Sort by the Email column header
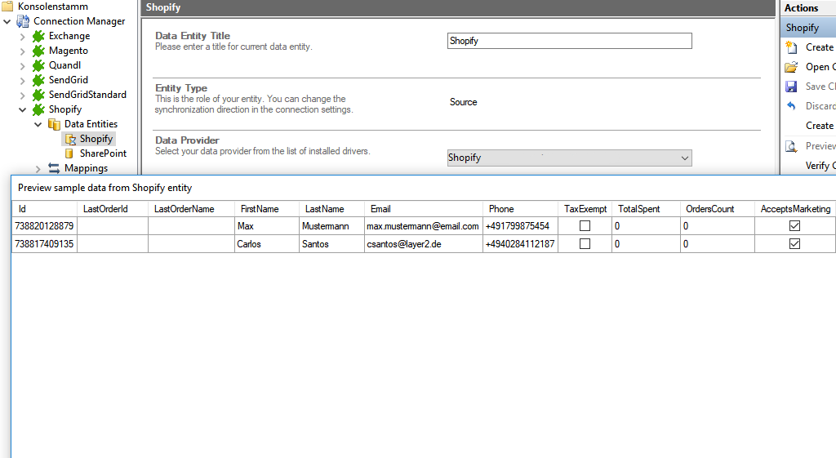The width and height of the screenshot is (836, 458). [380, 209]
